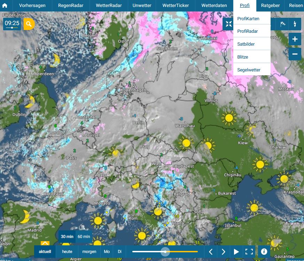Screen dimensions: 304x261
Task: Zoom in with the plus button
Action: pyautogui.click(x=295, y=39)
